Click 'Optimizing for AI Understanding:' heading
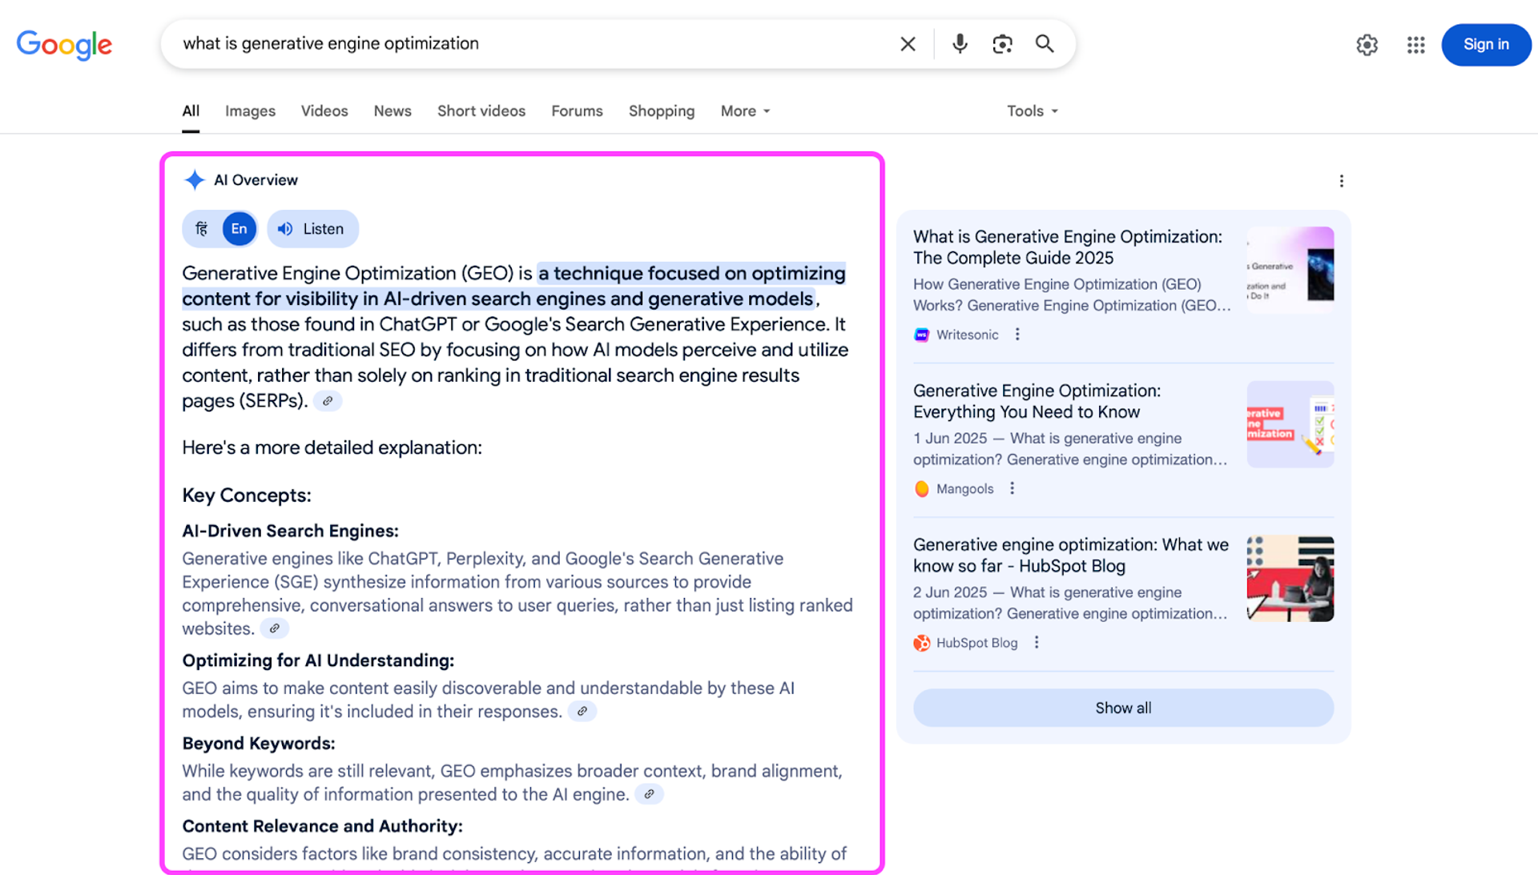The width and height of the screenshot is (1538, 875). pyautogui.click(x=318, y=661)
